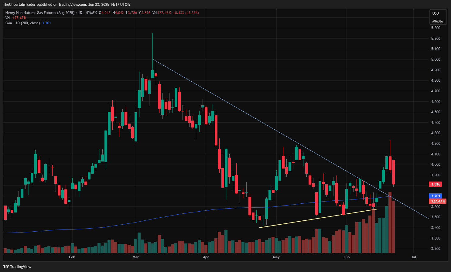Click the 4.500 price axis label
This screenshot has height=272, width=451.
coord(436,112)
